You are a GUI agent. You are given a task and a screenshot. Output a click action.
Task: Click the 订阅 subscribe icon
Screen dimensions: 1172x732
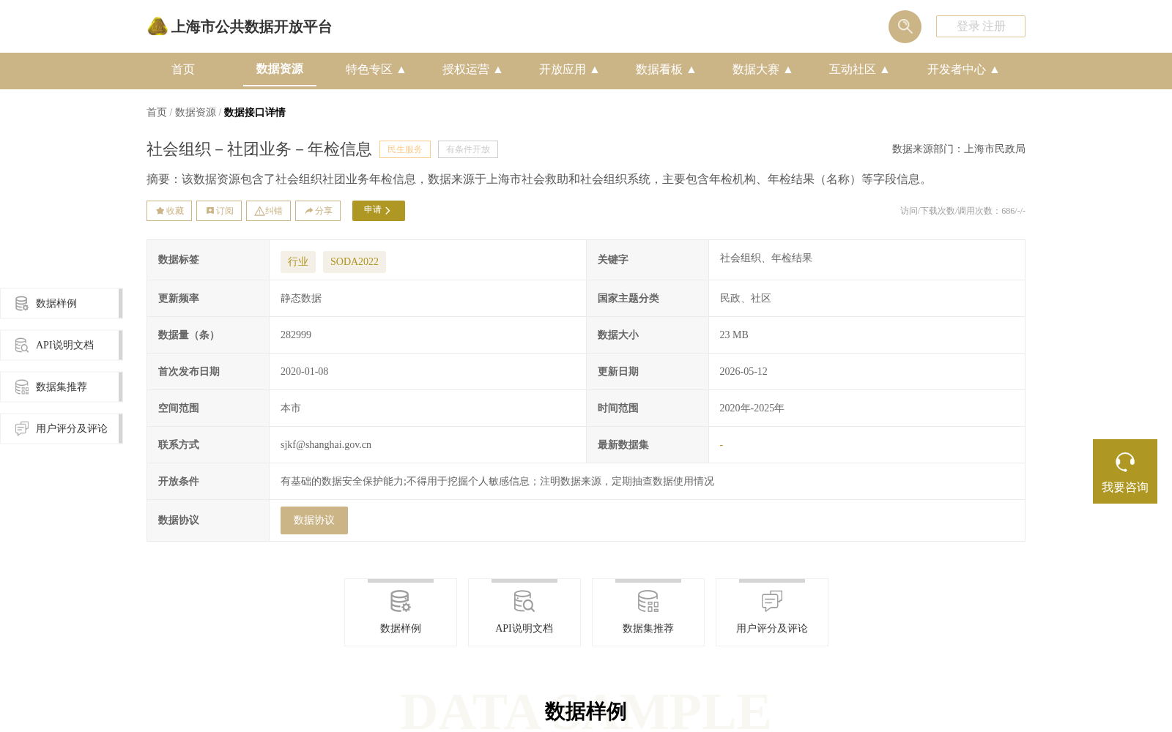(x=210, y=211)
